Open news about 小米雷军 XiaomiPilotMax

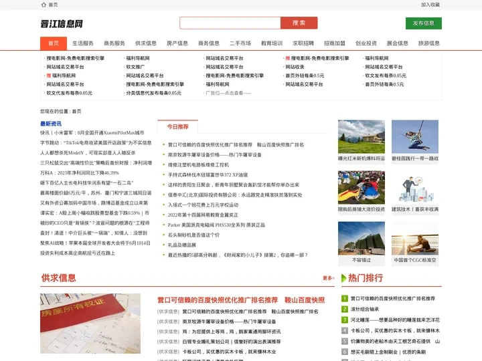tap(92, 133)
